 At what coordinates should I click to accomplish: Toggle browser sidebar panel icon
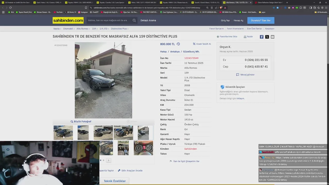tap(311, 8)
